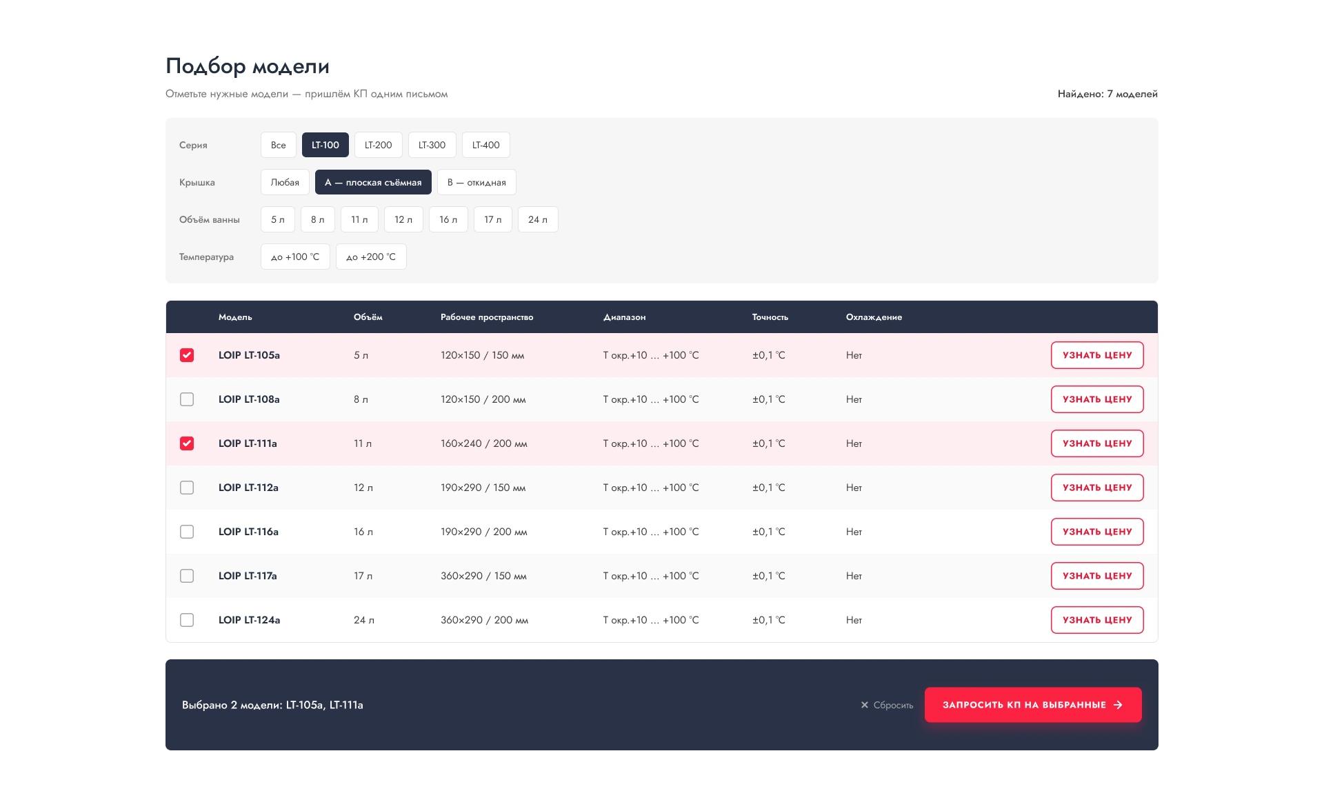Filter temperature до +100 °C
The width and height of the screenshot is (1324, 800).
[x=295, y=257]
